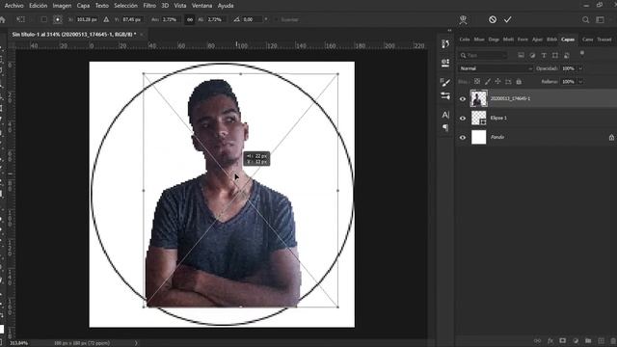Image resolution: width=617 pixels, height=347 pixels.
Task: Click the transform tool preset icon
Action: [x=21, y=19]
